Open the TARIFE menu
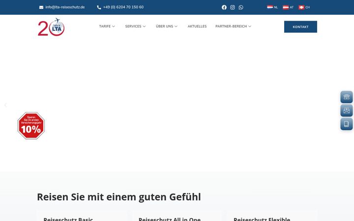 pyautogui.click(x=105, y=27)
